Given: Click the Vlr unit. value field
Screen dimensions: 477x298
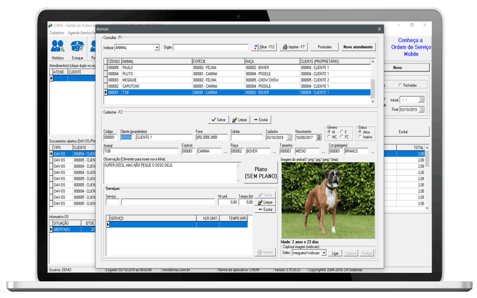Looking at the screenshot, I should tap(228, 202).
